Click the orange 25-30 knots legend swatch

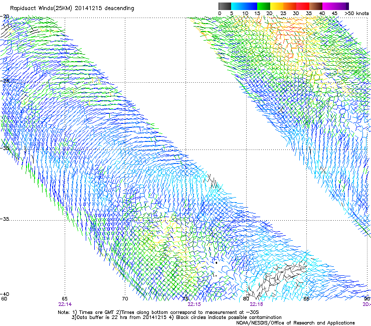(290, 6)
